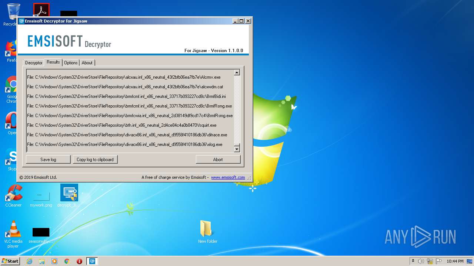Select the log line ending alcxwdm.cat
Screen dimensions: 474x266
[125, 87]
